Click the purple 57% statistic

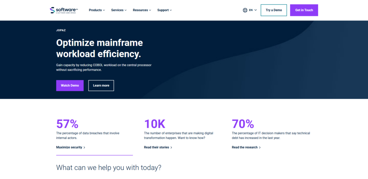click(x=67, y=124)
